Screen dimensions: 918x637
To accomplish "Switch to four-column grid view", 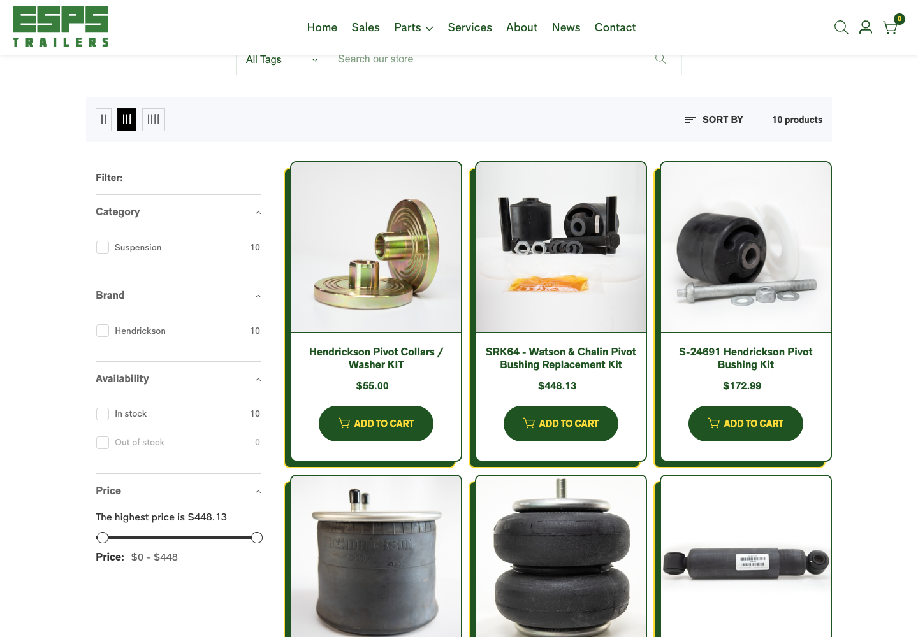I will tap(154, 119).
